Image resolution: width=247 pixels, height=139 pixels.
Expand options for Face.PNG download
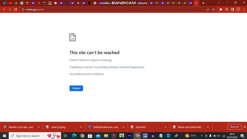click(166, 127)
